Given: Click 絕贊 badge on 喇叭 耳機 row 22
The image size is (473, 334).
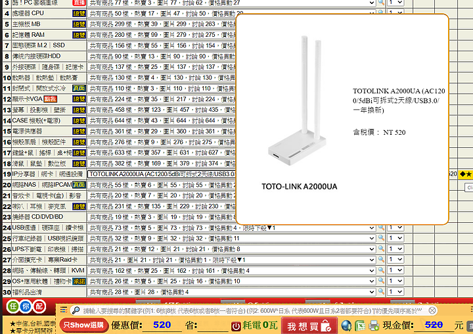Looking at the screenshot, I should [79, 206].
